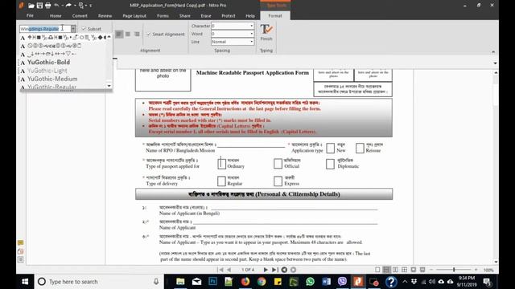The image size is (515, 289).
Task: Switch to continuous facing view icon
Action: coord(405,270)
